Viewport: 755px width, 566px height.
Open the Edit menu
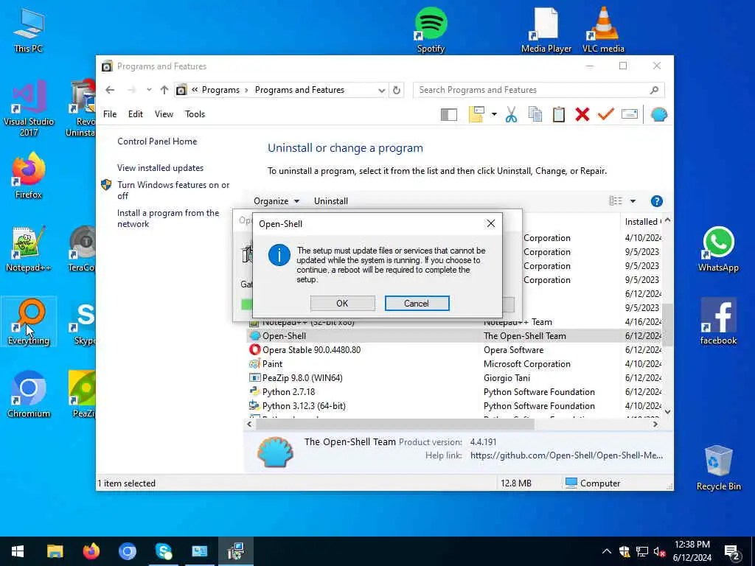coord(136,114)
